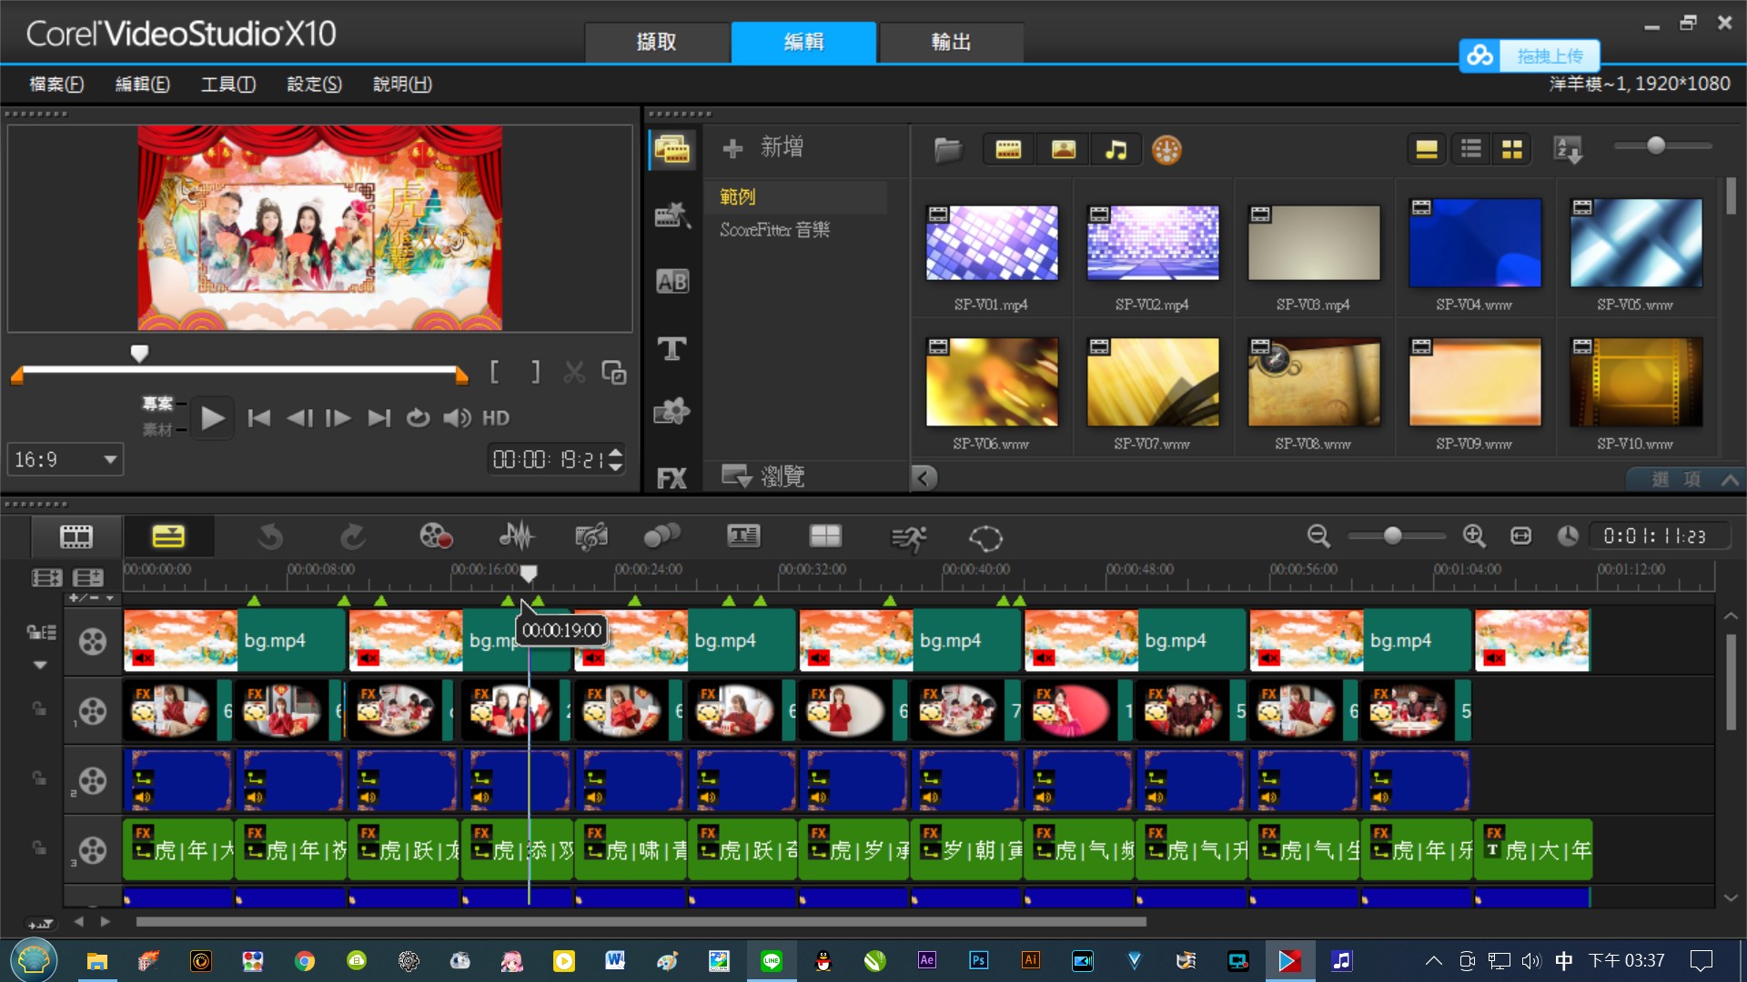The width and height of the screenshot is (1747, 982).
Task: Switch to Storyboard view
Action: click(76, 536)
